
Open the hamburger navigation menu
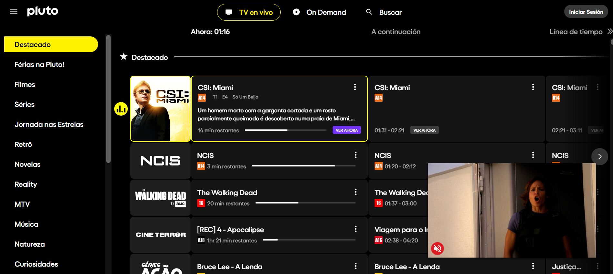click(x=14, y=12)
